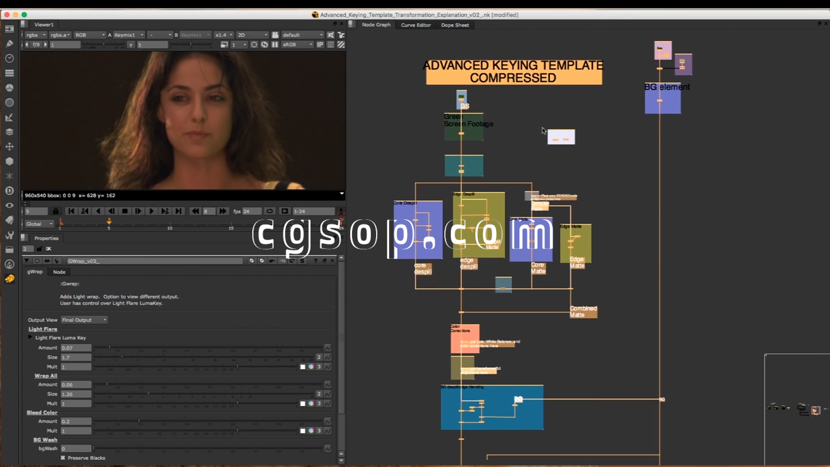Click the Combined Matte node in graph
830x467 pixels.
584,312
